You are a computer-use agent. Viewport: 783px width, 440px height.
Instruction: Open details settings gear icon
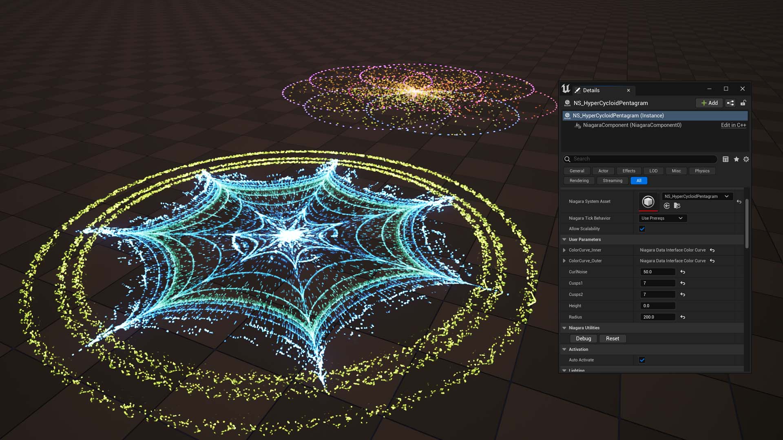[x=746, y=159]
